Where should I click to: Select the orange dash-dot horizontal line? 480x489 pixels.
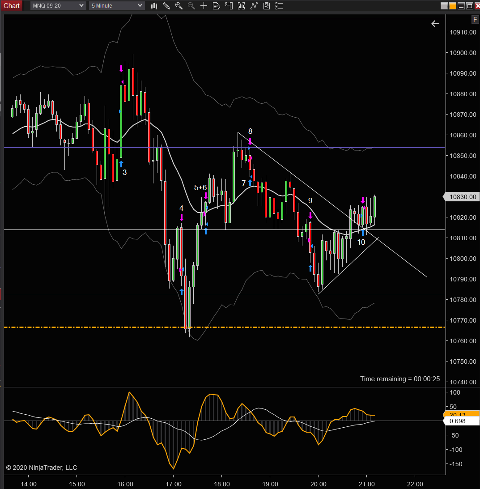[x=225, y=327]
